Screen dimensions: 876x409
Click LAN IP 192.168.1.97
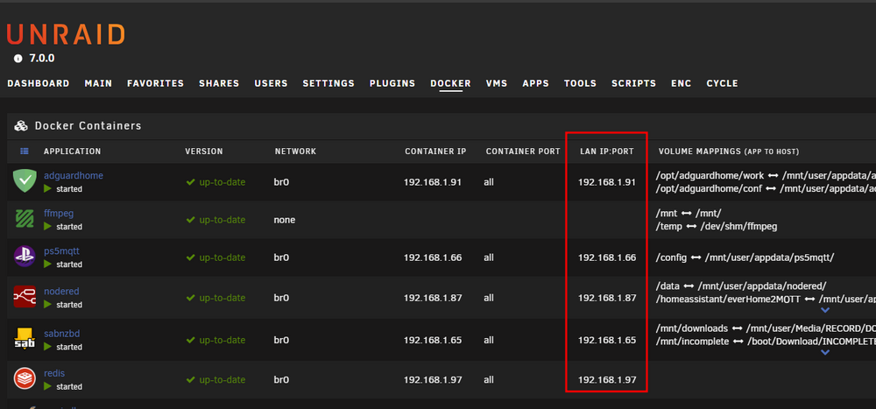[607, 380]
